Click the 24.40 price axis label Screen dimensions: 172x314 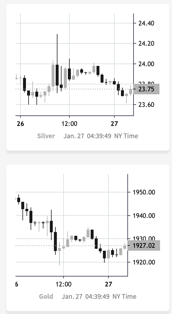tap(146, 23)
